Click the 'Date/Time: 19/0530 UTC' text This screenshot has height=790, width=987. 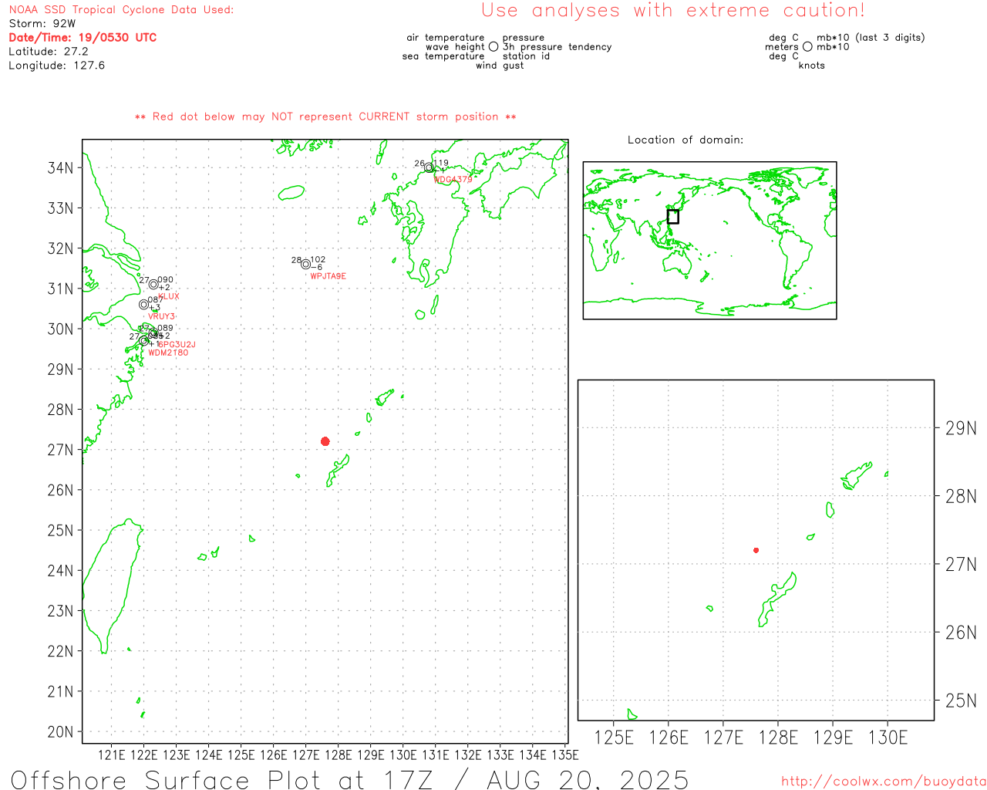point(83,38)
